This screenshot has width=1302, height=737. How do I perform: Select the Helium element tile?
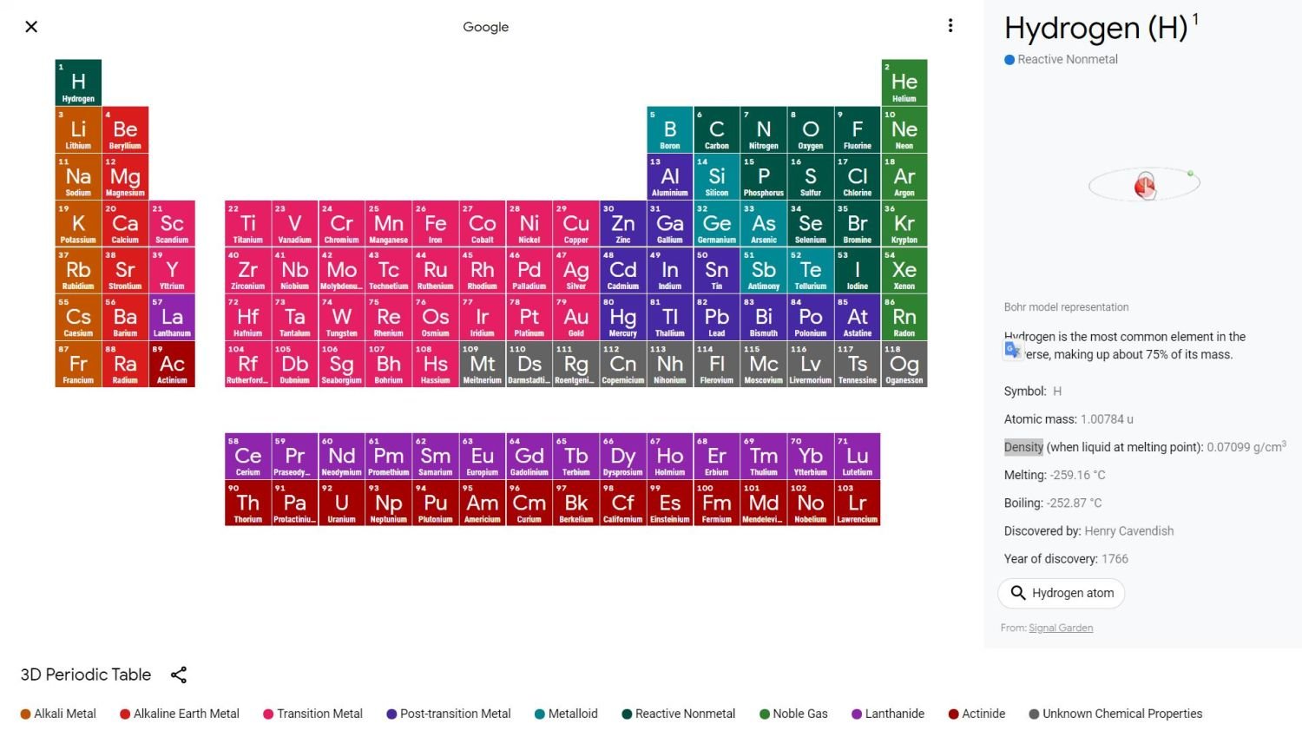(x=904, y=83)
